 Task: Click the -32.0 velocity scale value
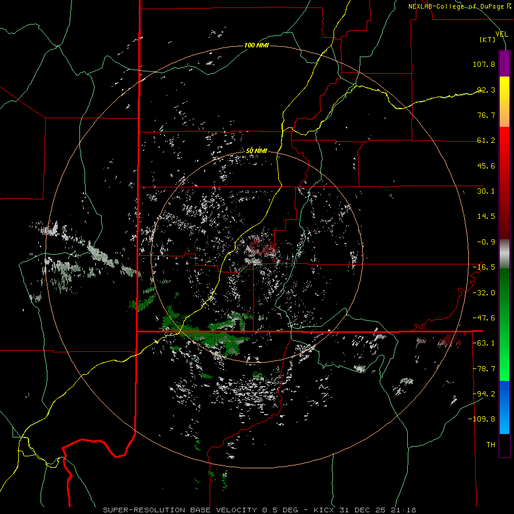tap(484, 293)
